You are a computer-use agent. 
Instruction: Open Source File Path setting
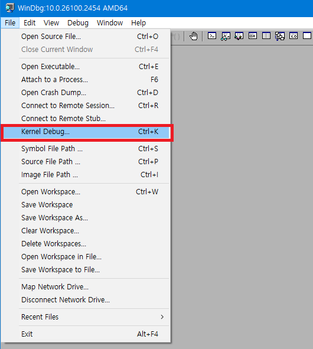click(x=86, y=162)
